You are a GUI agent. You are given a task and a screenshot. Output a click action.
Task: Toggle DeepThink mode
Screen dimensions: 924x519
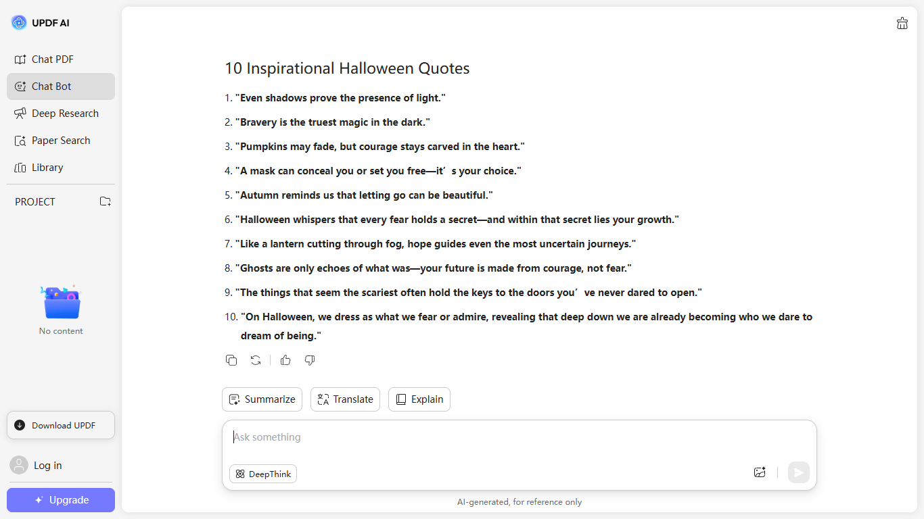pyautogui.click(x=263, y=474)
